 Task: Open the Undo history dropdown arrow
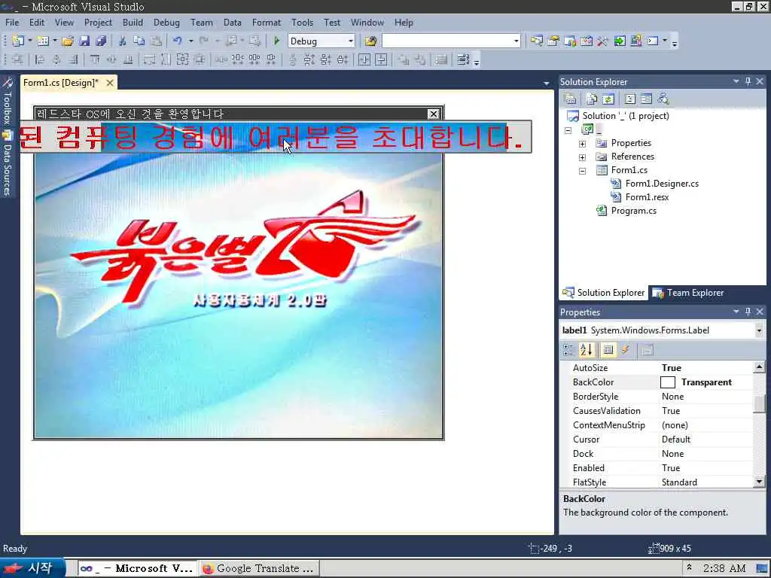pyautogui.click(x=190, y=41)
